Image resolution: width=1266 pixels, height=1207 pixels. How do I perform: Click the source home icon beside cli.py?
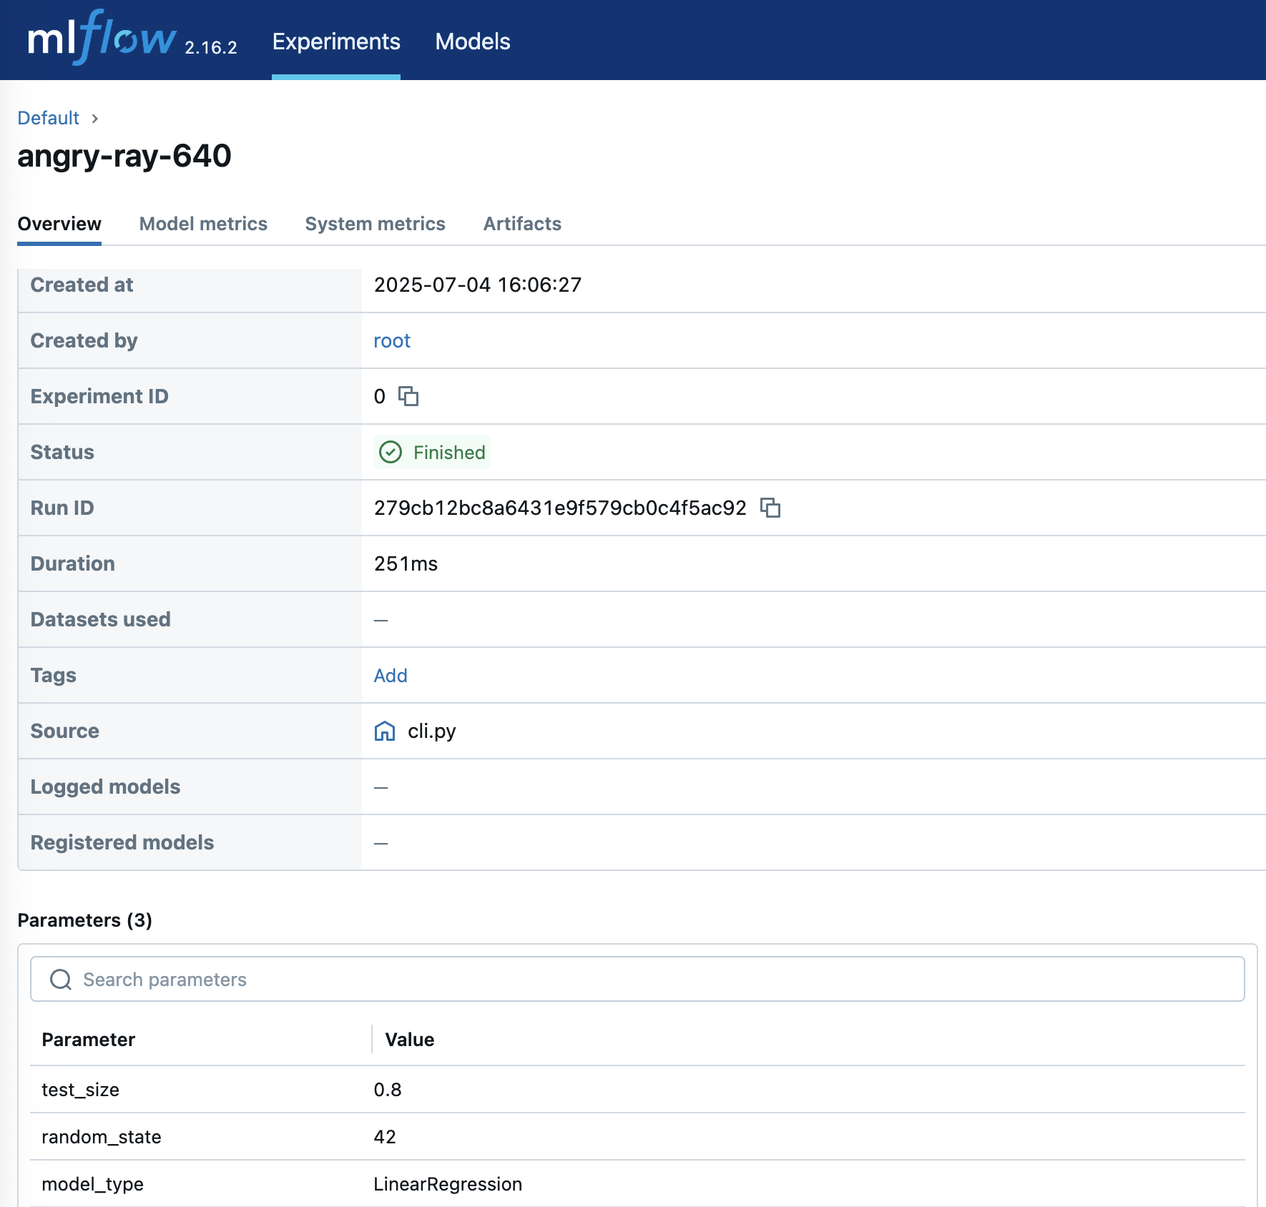tap(385, 731)
